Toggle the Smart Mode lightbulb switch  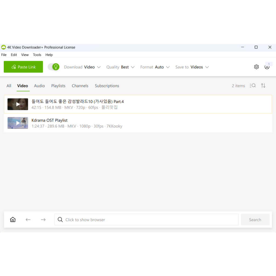pos(54,67)
